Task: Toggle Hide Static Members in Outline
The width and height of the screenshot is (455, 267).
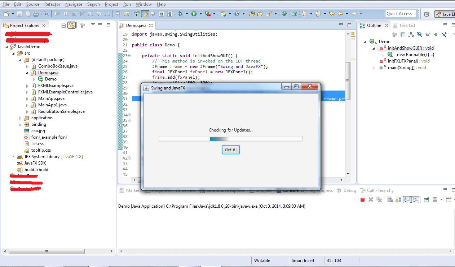Action: pos(428,34)
